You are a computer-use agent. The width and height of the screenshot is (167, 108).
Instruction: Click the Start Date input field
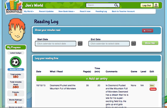(x=56, y=44)
